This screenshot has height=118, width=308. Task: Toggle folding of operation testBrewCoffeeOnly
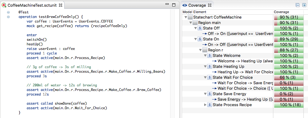point(8,17)
